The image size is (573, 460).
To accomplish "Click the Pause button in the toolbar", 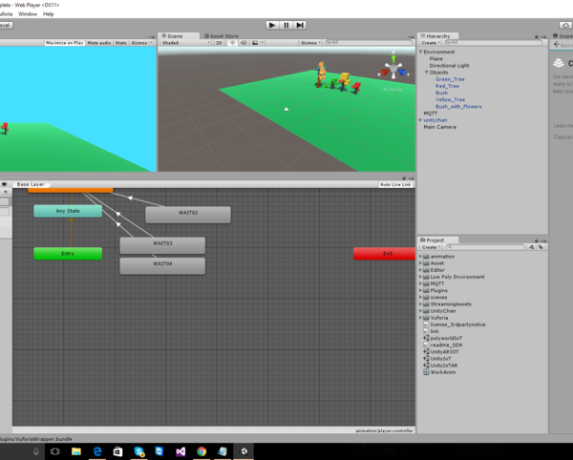I will pos(286,25).
